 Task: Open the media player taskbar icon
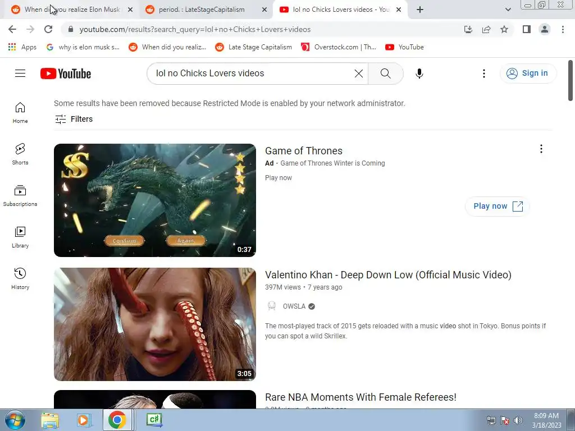click(84, 420)
